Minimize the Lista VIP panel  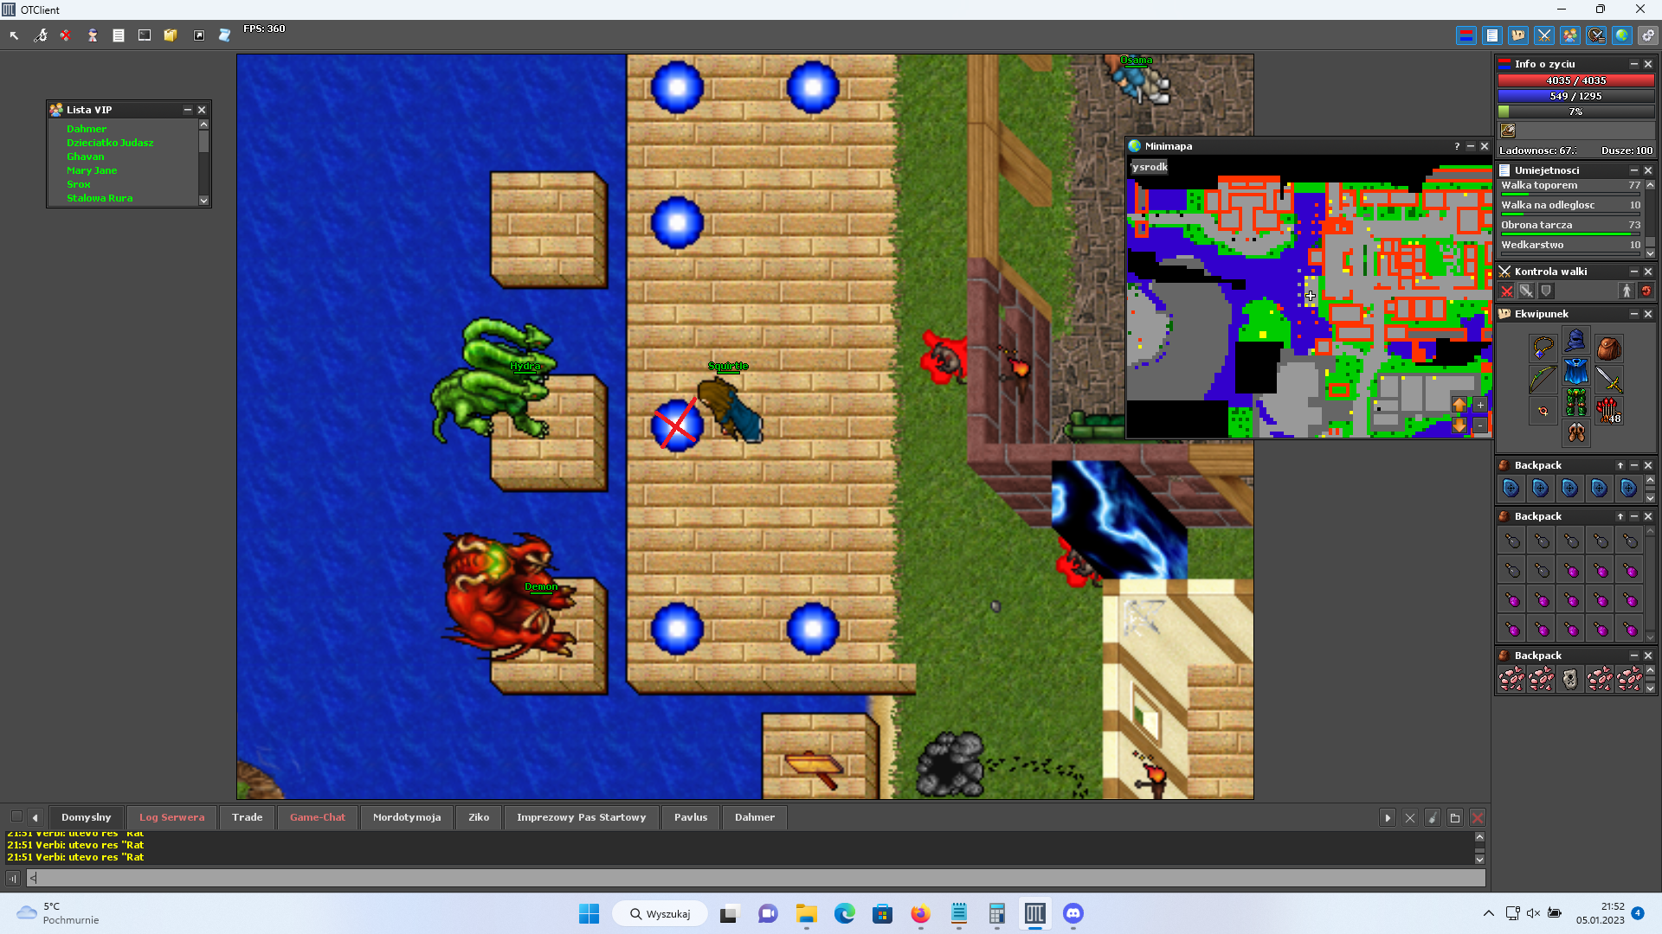point(187,110)
